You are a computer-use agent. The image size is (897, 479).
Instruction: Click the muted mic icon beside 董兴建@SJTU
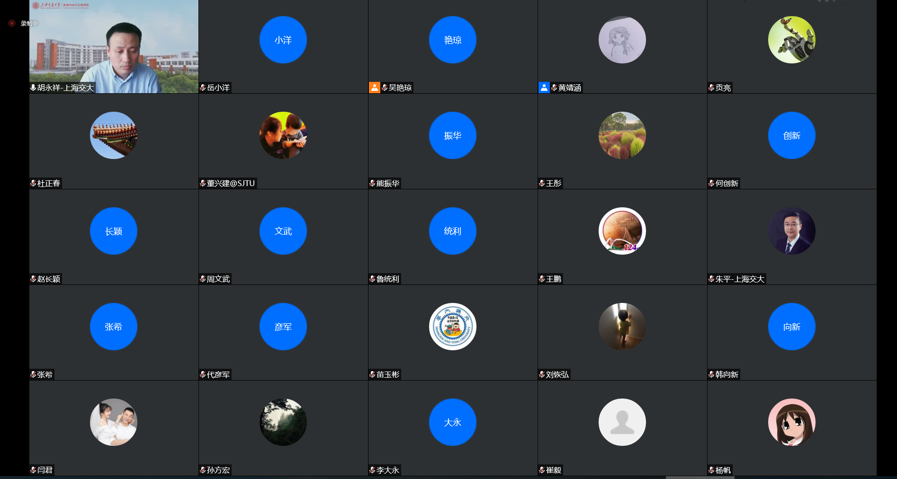pyautogui.click(x=203, y=183)
